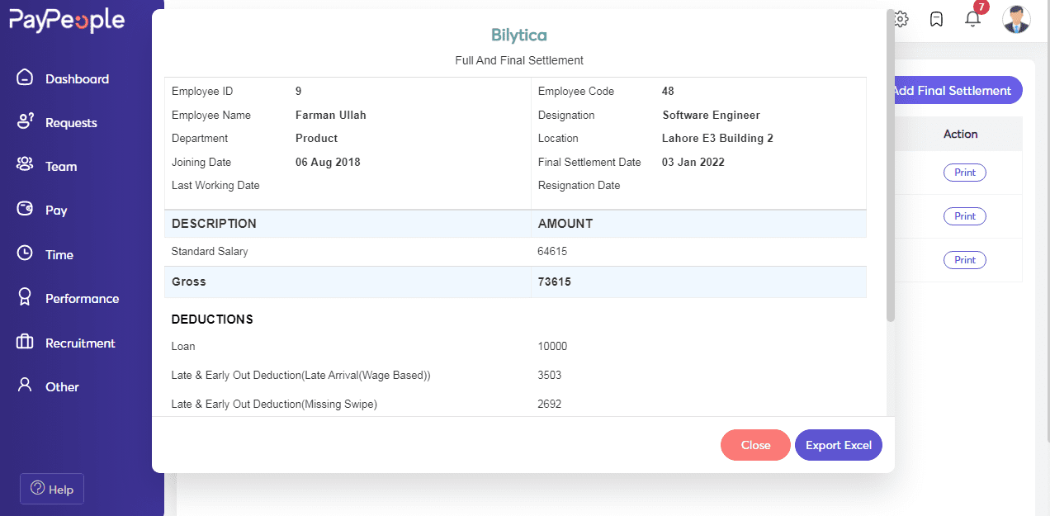Click the 'Resignation Date' label
The width and height of the screenshot is (1050, 516).
[x=579, y=185]
